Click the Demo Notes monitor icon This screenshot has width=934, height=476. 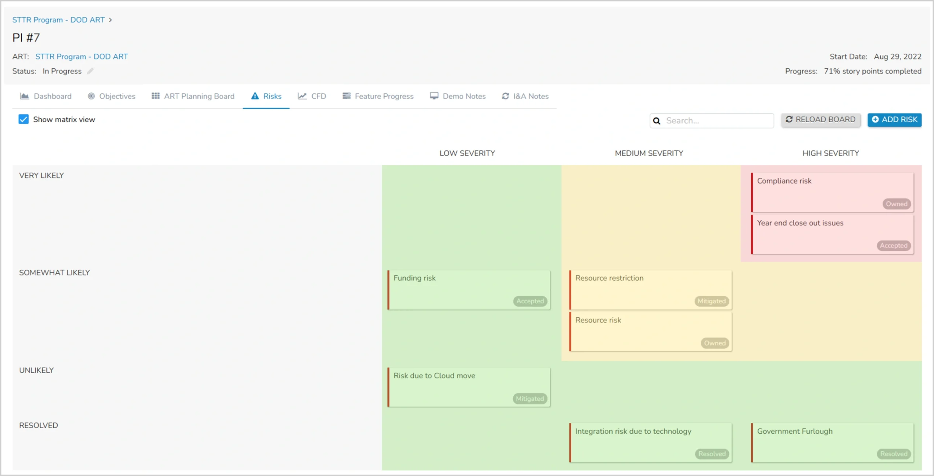(434, 96)
